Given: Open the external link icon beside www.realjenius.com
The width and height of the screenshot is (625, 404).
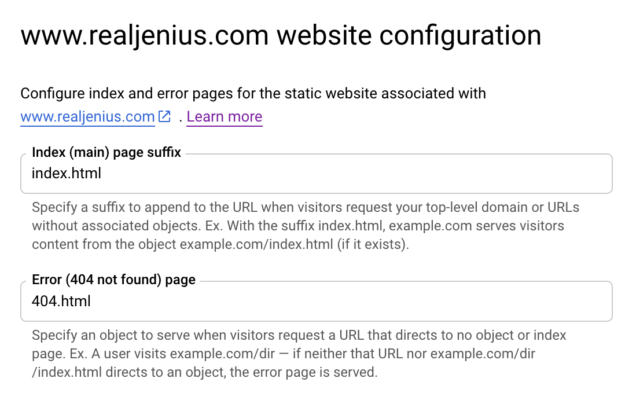Looking at the screenshot, I should tap(166, 117).
